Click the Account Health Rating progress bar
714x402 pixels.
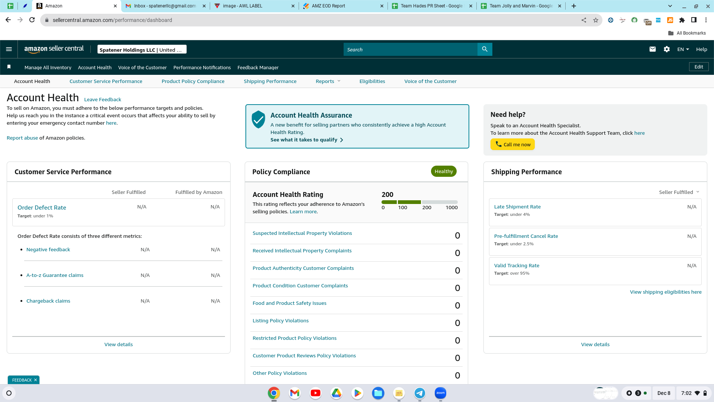419,202
